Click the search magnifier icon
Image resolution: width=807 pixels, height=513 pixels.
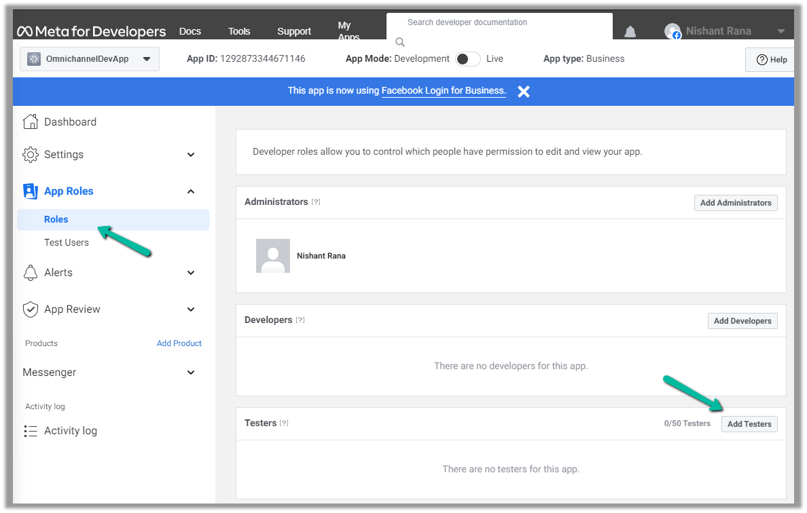click(x=400, y=42)
